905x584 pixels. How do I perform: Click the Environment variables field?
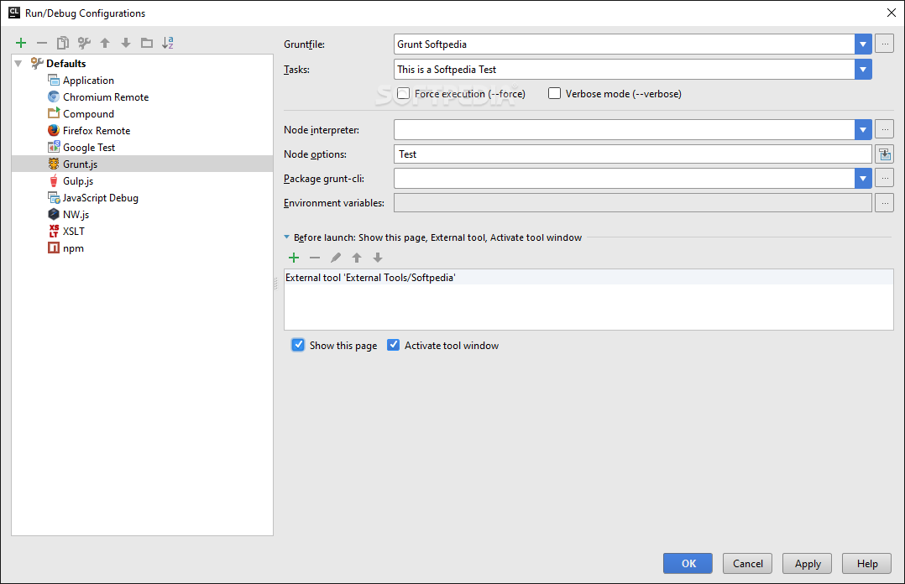(x=633, y=202)
